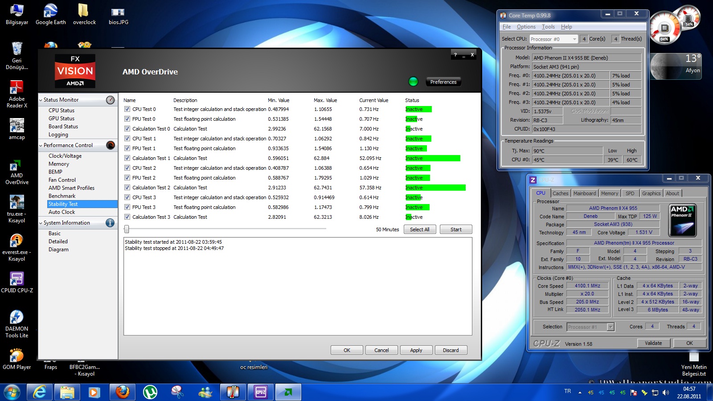Image resolution: width=713 pixels, height=401 pixels.
Task: Click the Performance Control dial icon
Action: 111,145
